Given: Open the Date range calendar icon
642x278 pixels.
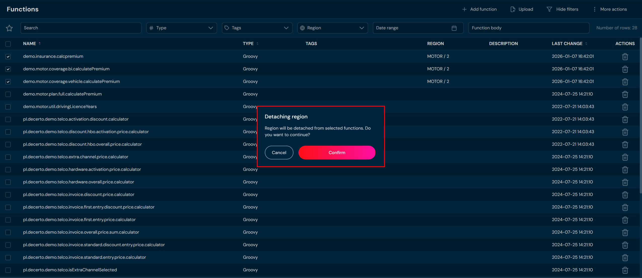Looking at the screenshot, I should click(454, 28).
